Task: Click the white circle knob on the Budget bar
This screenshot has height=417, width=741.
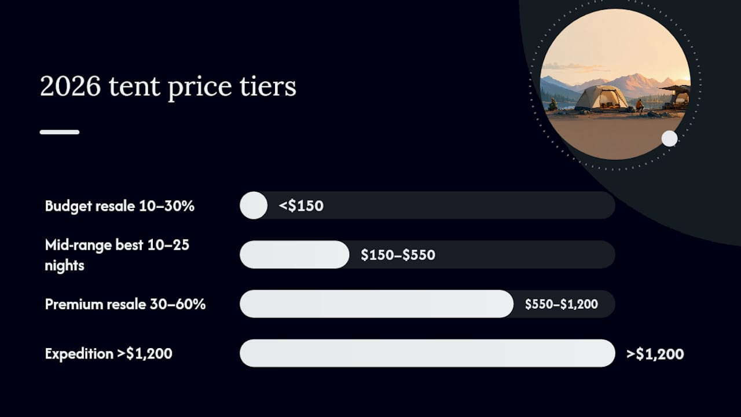Action: pos(254,205)
